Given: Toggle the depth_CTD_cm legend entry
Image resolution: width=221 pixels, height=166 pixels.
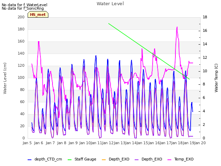Looking at the screenshot, I should tap(45, 159).
